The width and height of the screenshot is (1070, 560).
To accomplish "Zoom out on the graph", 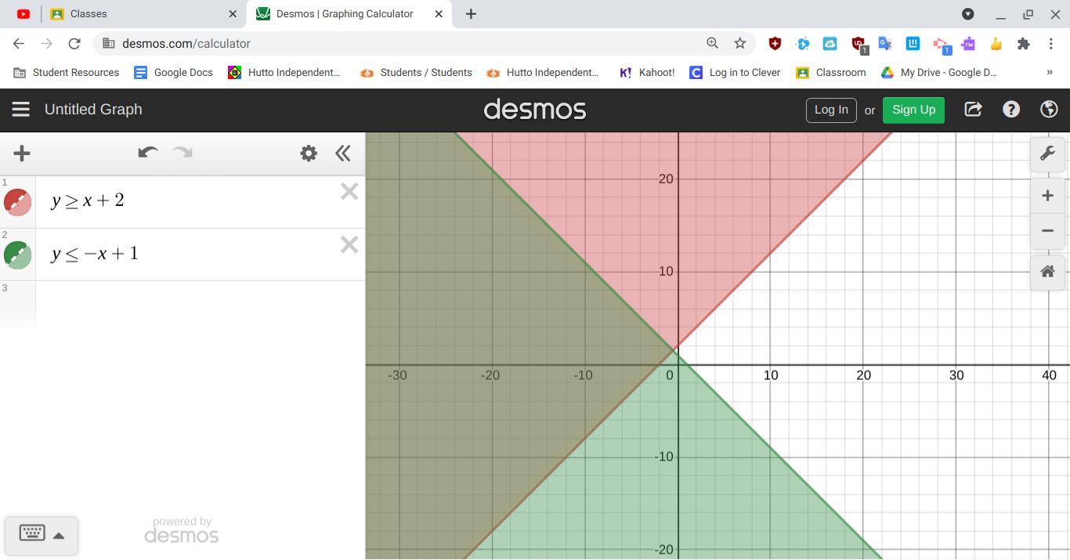I will click(1047, 230).
